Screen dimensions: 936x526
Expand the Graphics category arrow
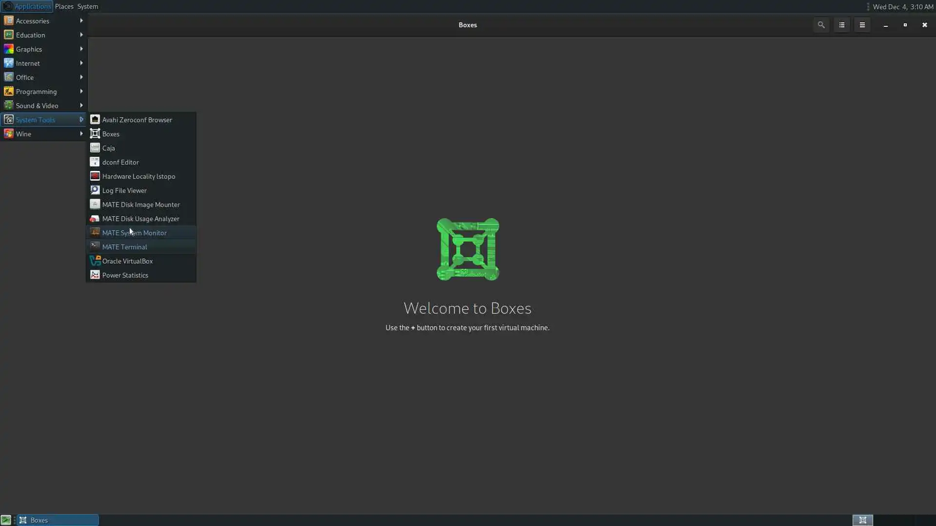(81, 49)
